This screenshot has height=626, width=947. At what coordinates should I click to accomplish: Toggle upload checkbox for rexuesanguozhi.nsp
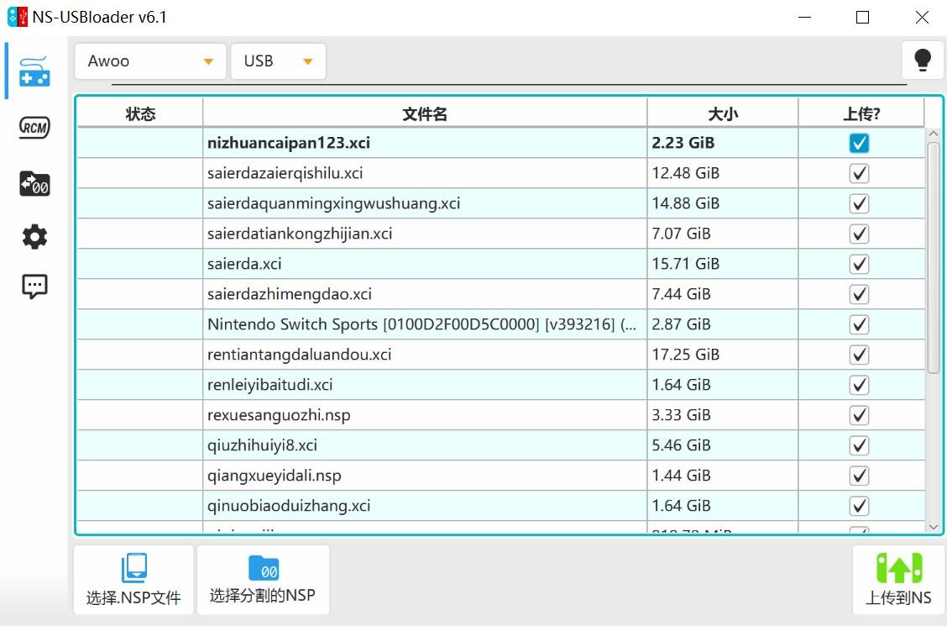(859, 415)
